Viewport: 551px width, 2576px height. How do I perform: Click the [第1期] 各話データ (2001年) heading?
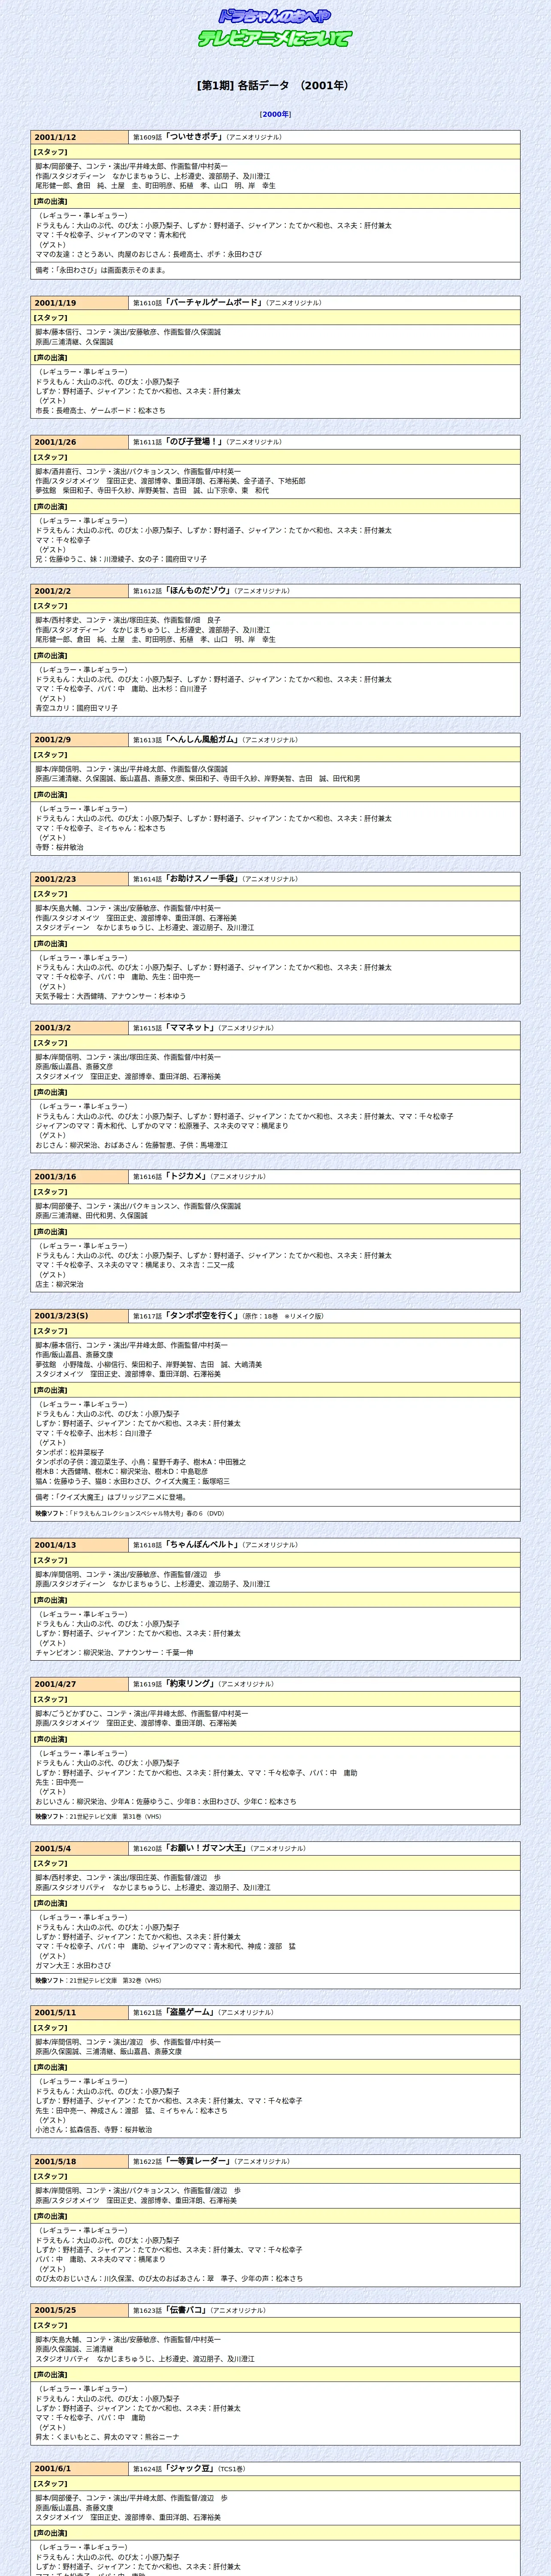pos(275,86)
